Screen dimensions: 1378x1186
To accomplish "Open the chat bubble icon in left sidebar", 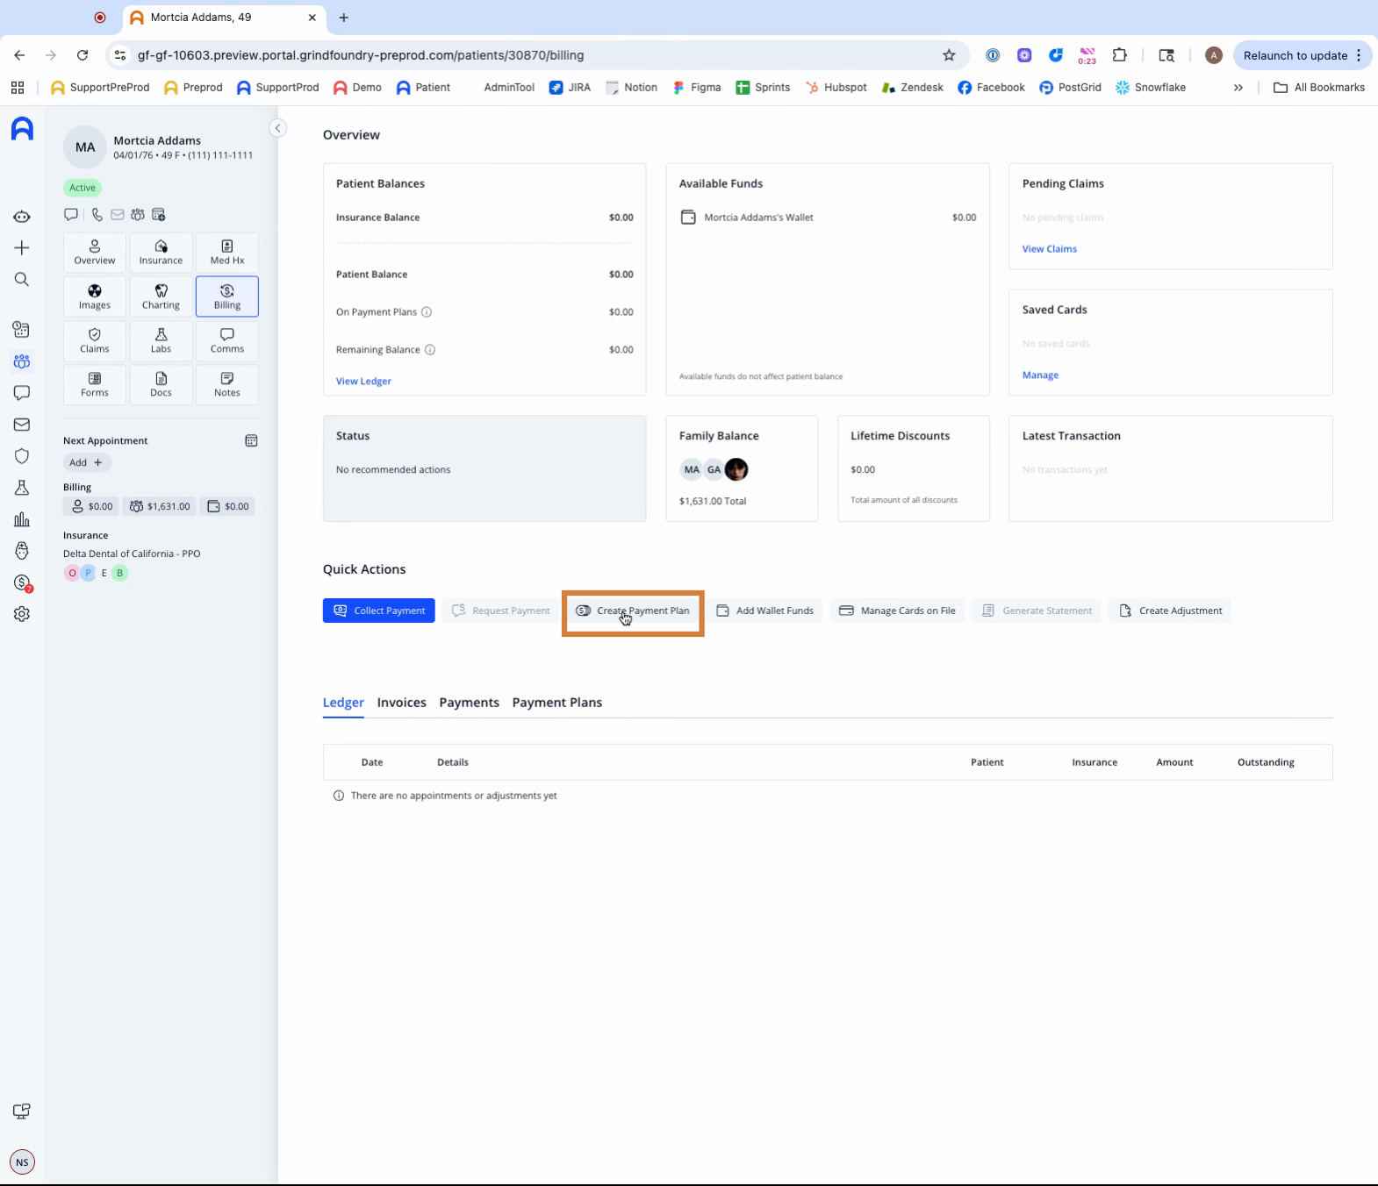I will pyautogui.click(x=22, y=393).
